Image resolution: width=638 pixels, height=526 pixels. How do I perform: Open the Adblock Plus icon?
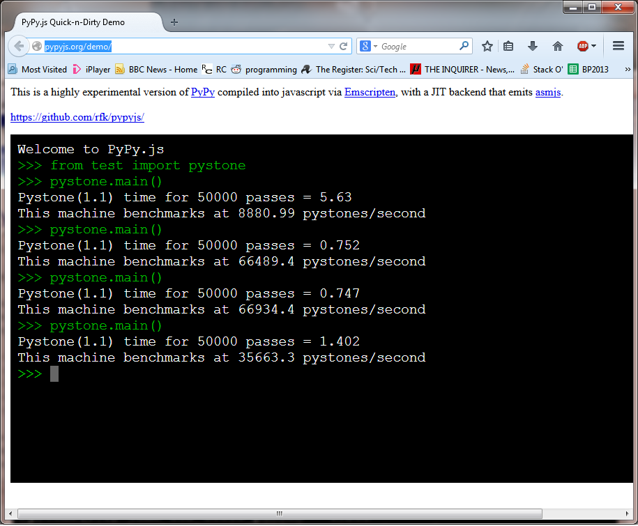tap(582, 47)
